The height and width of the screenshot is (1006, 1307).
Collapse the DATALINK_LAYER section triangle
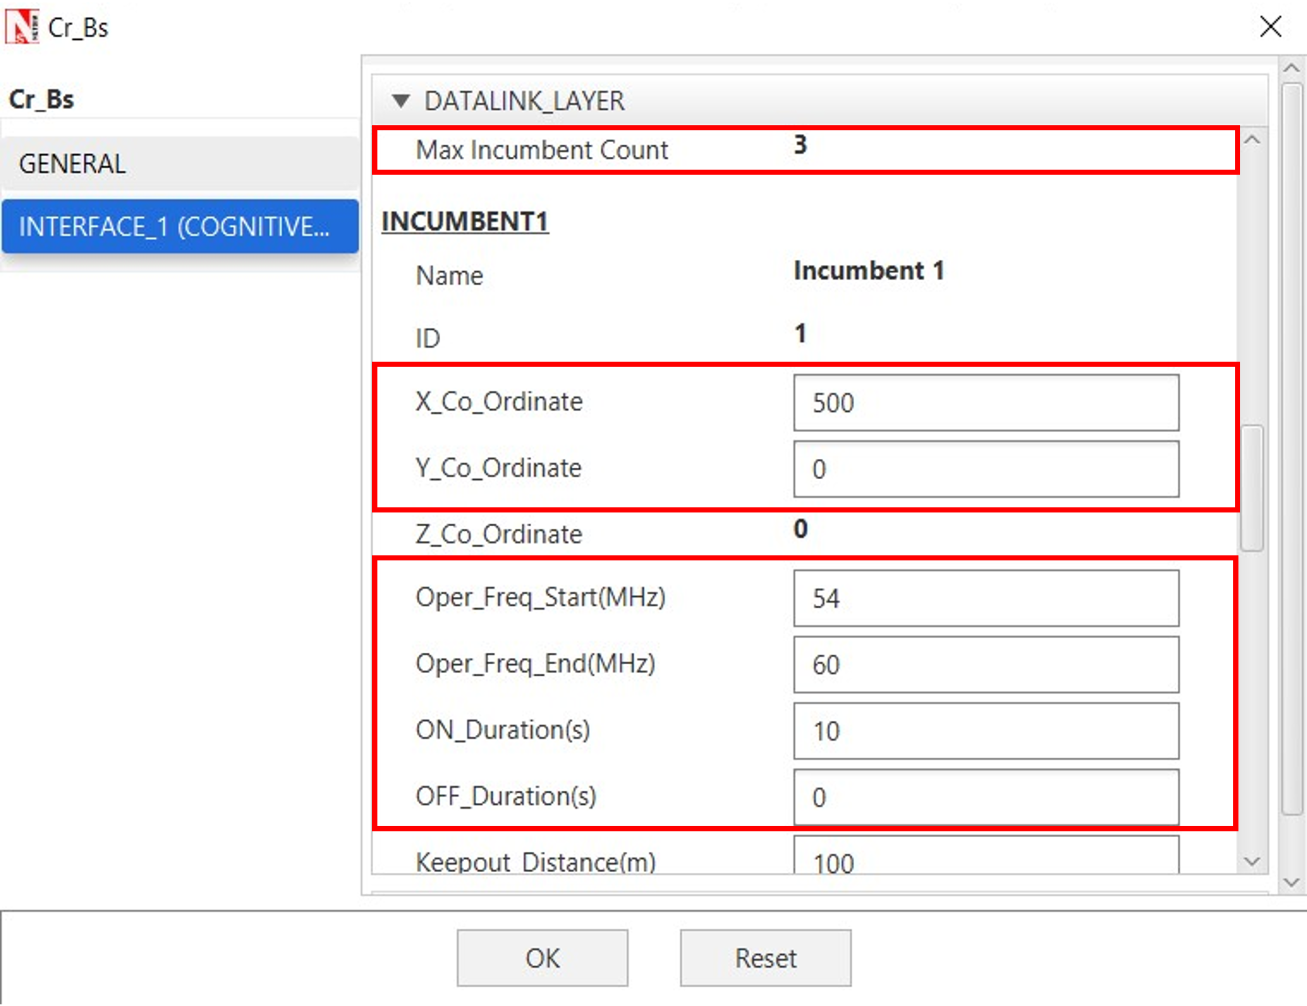[x=400, y=100]
